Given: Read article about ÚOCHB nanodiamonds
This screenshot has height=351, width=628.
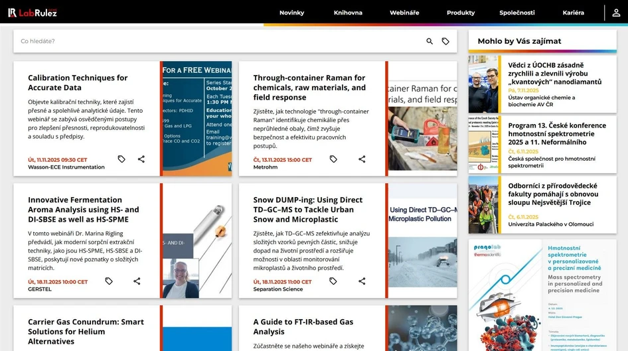Looking at the screenshot, I should tap(554, 74).
